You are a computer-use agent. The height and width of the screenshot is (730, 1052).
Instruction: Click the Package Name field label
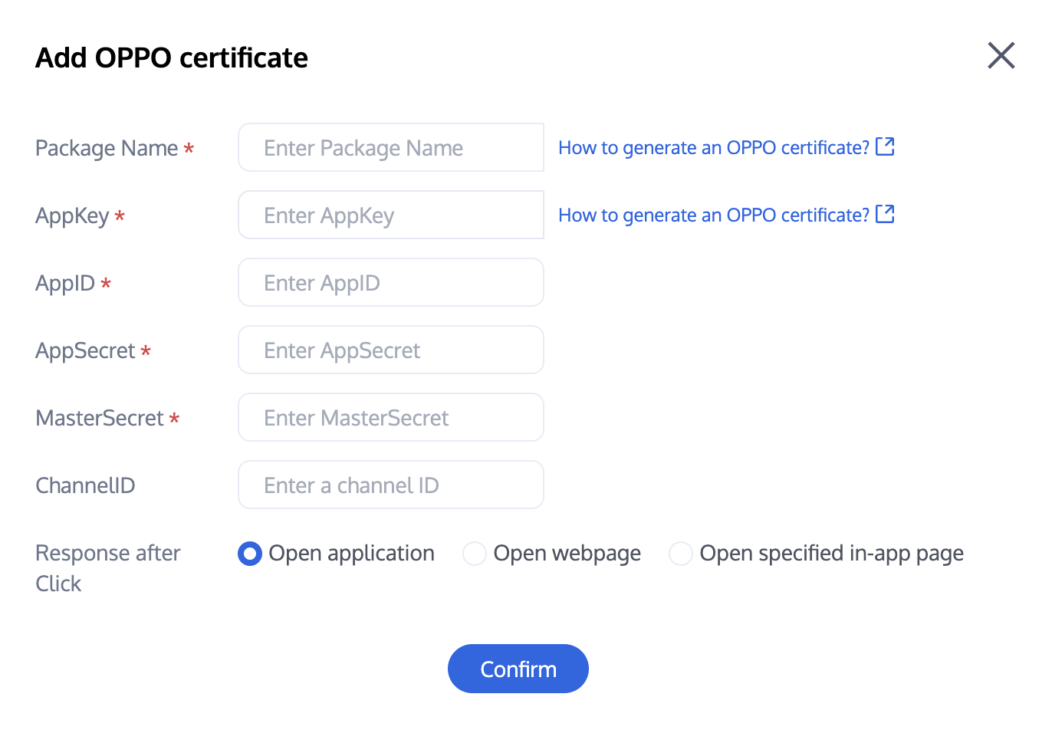(x=107, y=148)
